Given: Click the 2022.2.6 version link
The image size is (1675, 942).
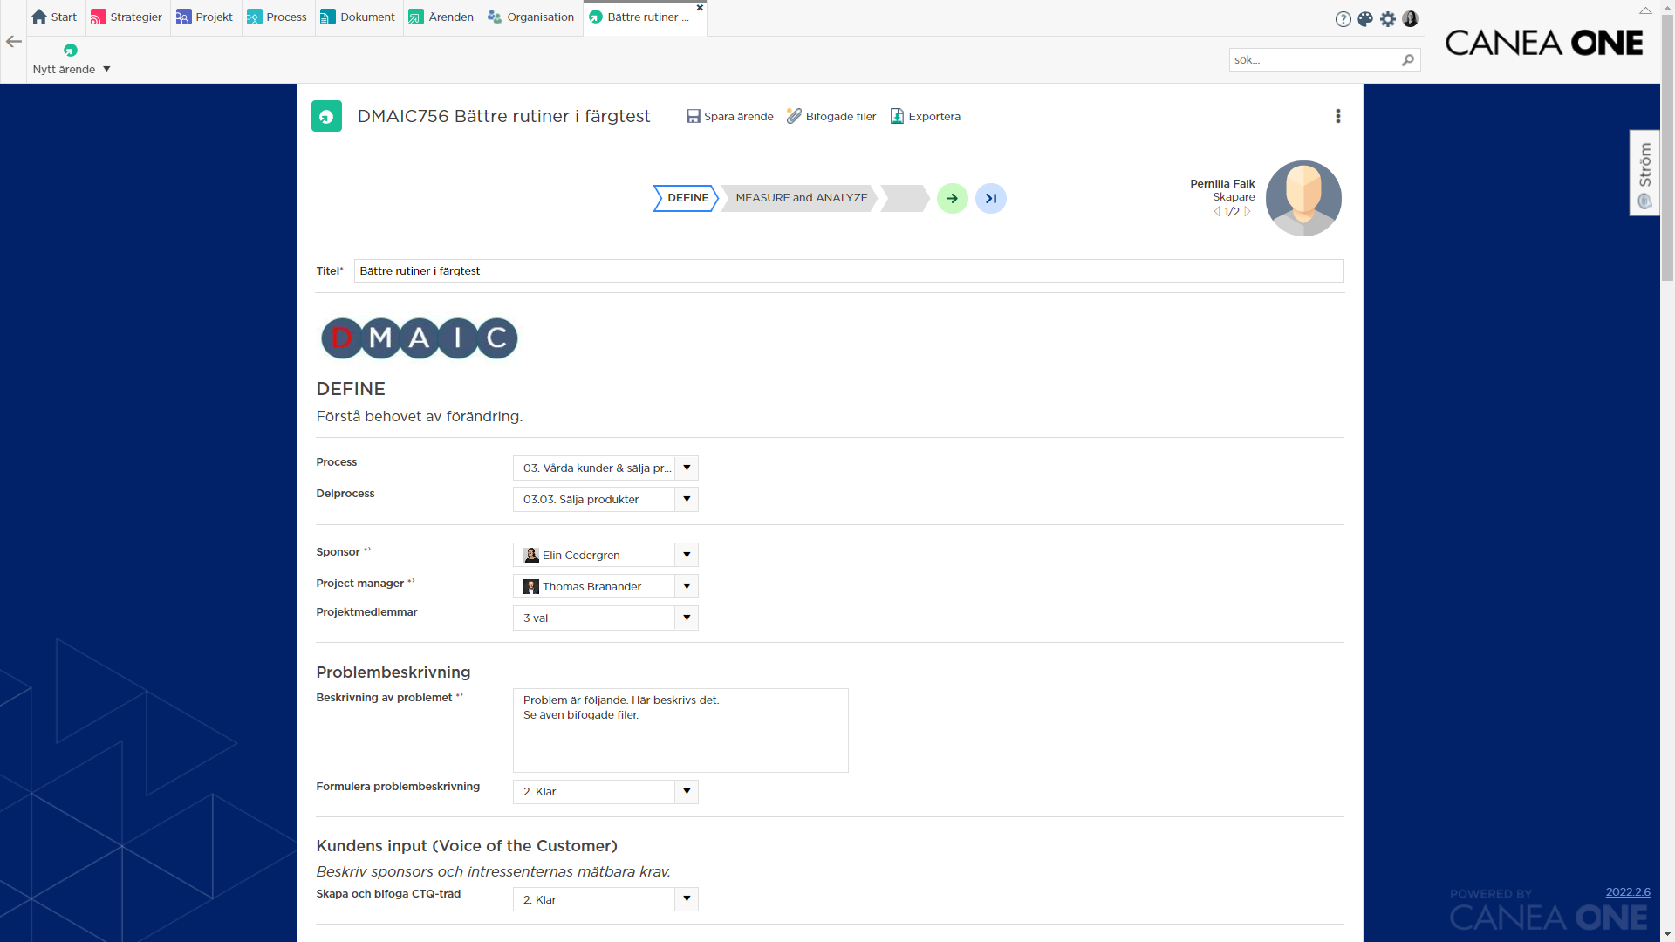Looking at the screenshot, I should click(x=1627, y=891).
